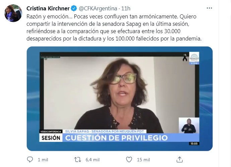Click the tweet text about senadora Sapag

114,27
